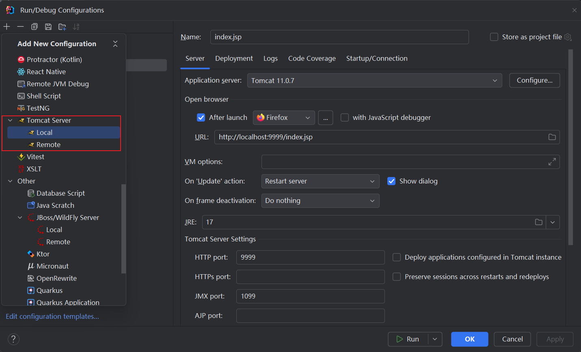
Task: Click the Configure... button
Action: tap(534, 80)
